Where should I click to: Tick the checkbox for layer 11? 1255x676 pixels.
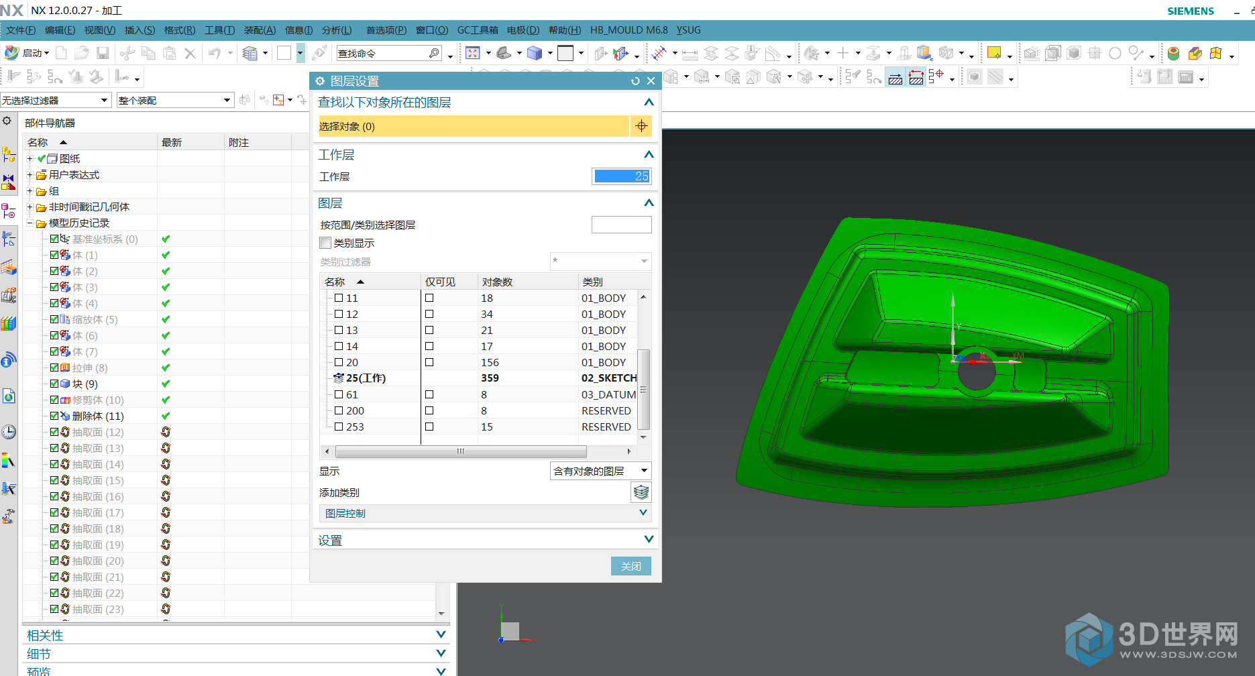click(339, 298)
